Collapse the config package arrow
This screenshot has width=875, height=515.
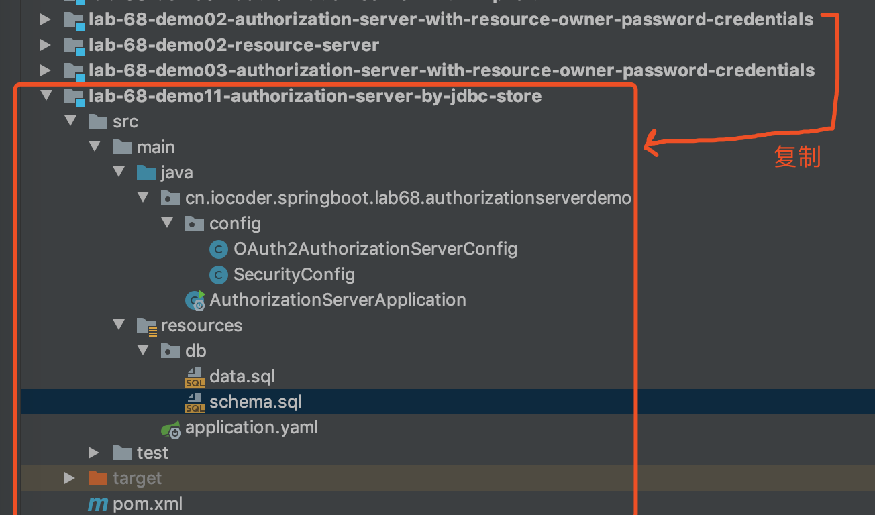point(168,223)
